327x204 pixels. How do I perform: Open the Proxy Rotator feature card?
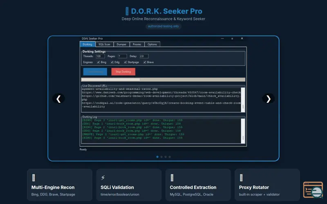(x=267, y=185)
